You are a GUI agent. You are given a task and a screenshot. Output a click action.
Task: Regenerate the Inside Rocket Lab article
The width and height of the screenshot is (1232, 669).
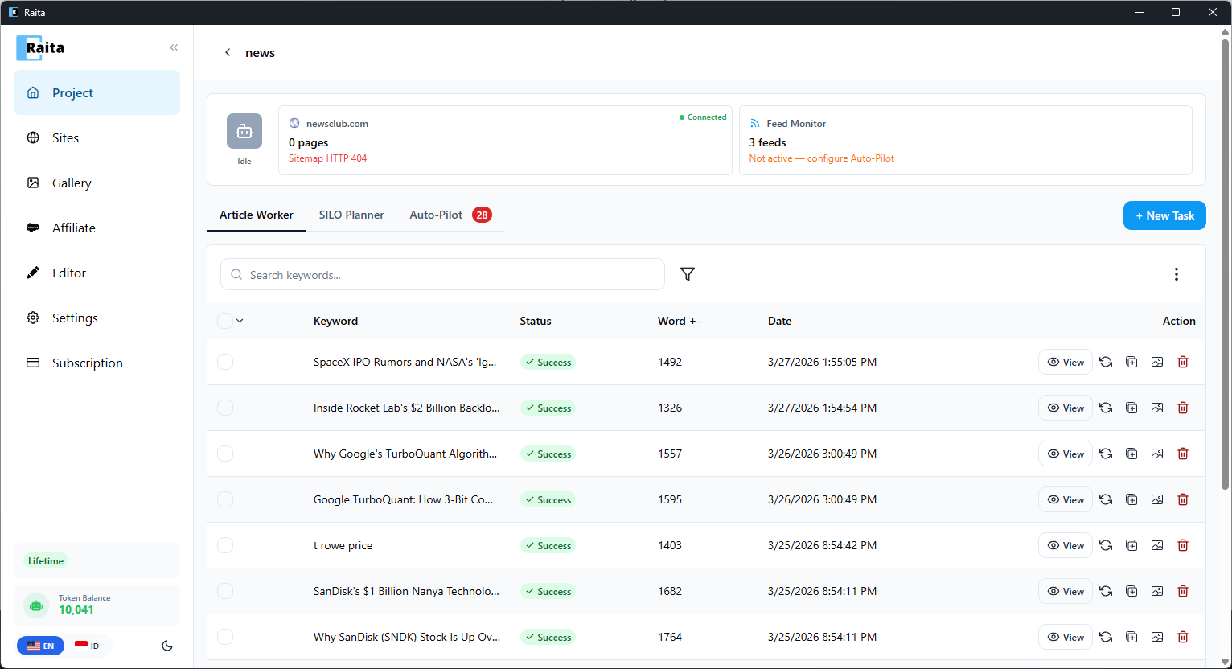coord(1106,408)
